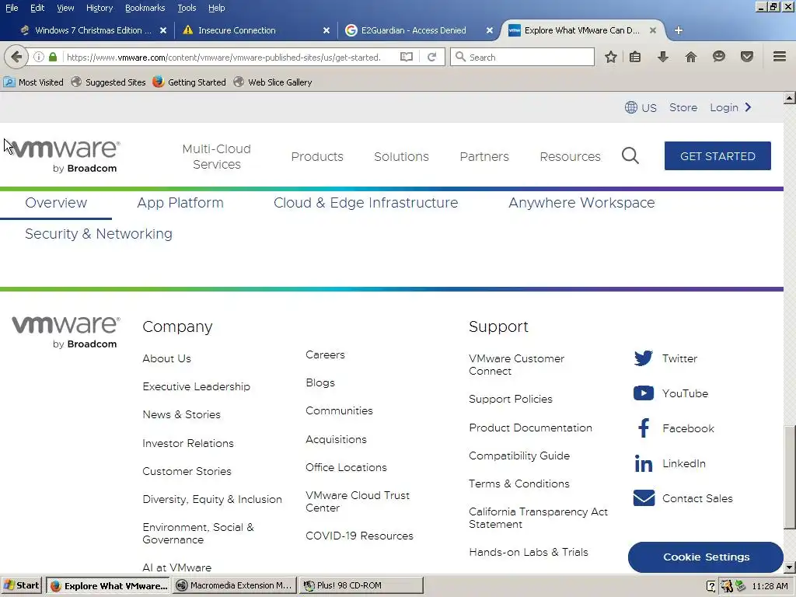Switch to Plus! 98 CD-ROM taskbar item
The height and width of the screenshot is (597, 796).
[361, 585]
